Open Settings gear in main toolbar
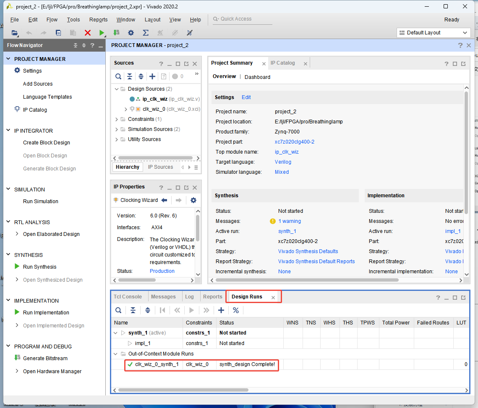Viewport: 478px width, 408px height. pos(131,33)
